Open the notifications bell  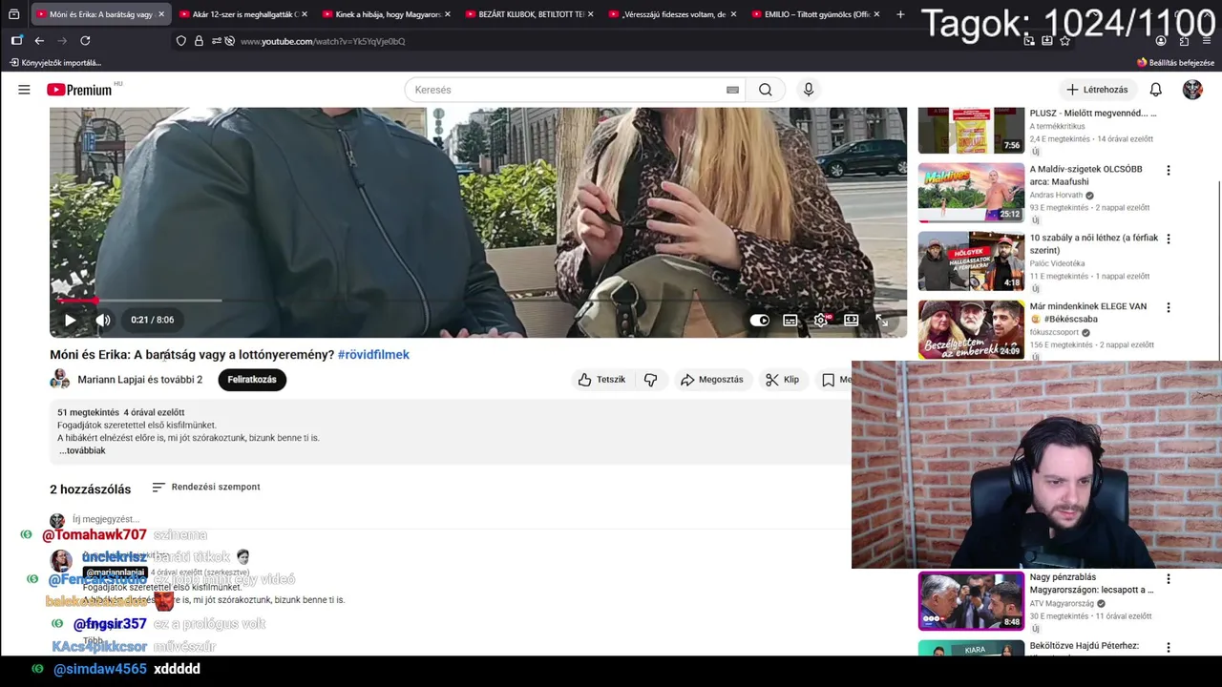(1155, 90)
